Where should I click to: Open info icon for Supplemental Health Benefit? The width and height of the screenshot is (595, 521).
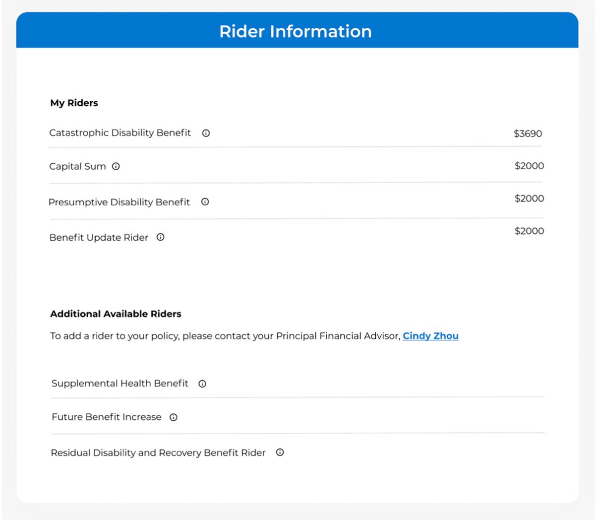pyautogui.click(x=202, y=384)
